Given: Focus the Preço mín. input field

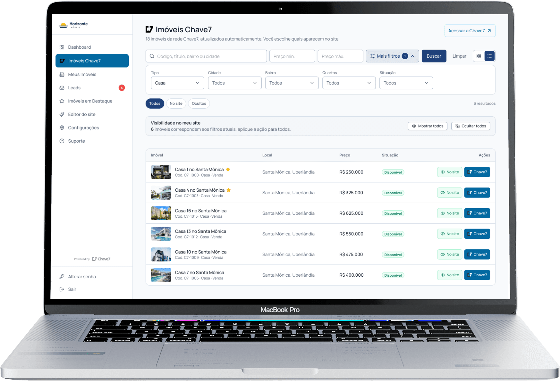Looking at the screenshot, I should click(292, 56).
